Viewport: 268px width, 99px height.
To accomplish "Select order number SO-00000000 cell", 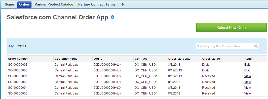I will (18, 93).
